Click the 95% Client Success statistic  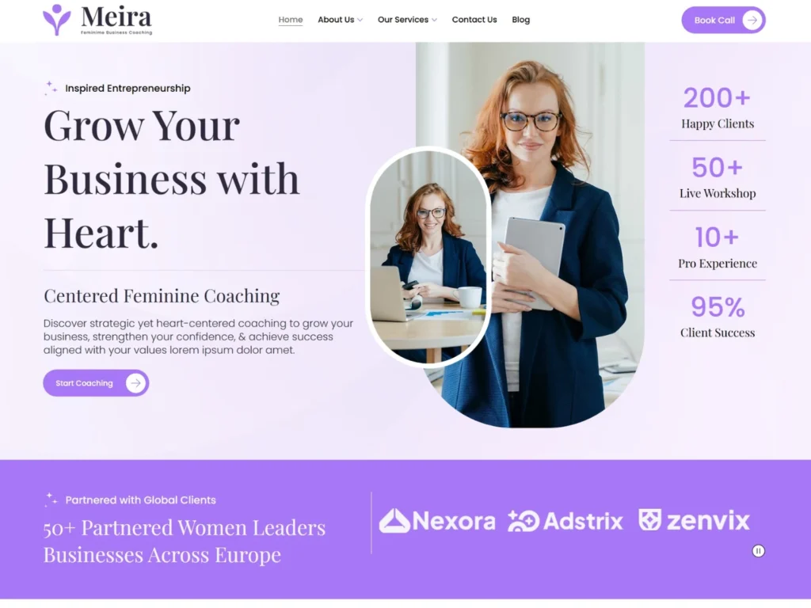[x=717, y=317]
